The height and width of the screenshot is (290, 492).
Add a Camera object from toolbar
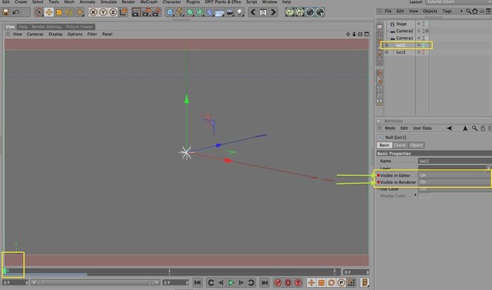(x=230, y=12)
